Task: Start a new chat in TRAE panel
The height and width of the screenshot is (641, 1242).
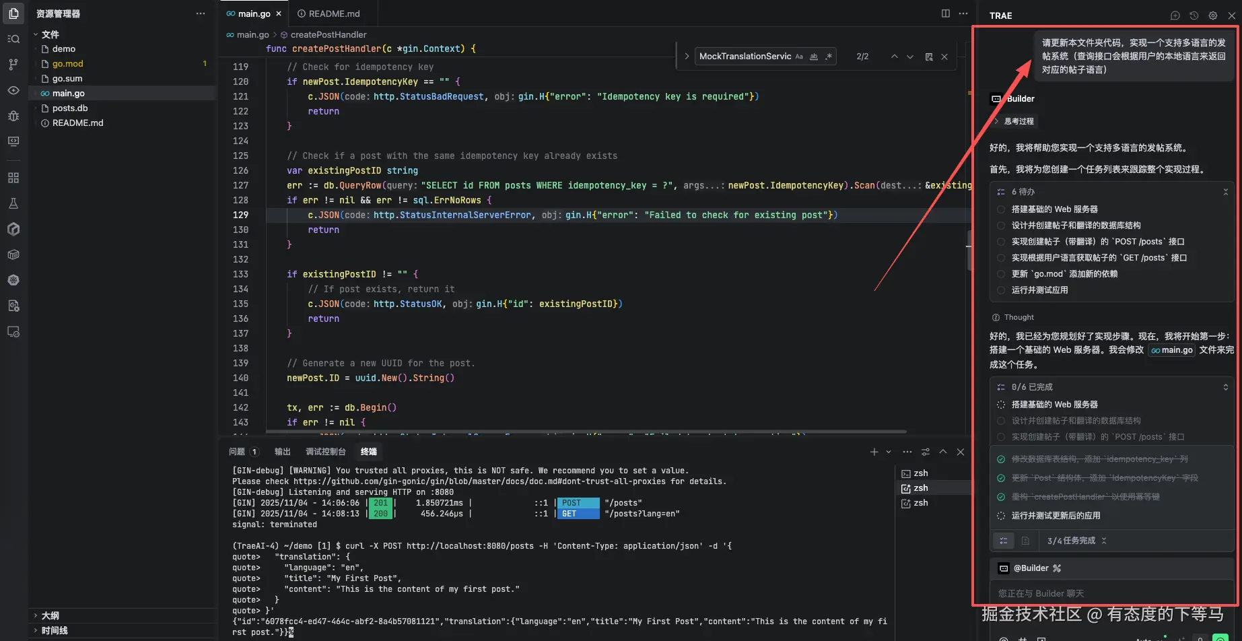Action: pyautogui.click(x=1175, y=15)
